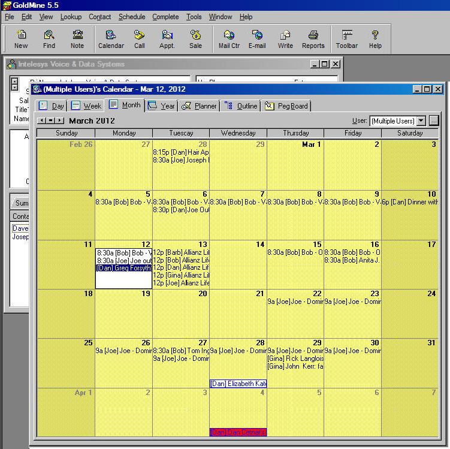450x449 pixels.
Task: Select 12p [Gina] Allianz Life entry on the 13th
Action: (x=181, y=275)
